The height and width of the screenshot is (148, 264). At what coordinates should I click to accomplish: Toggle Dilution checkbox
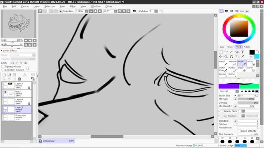click(235, 124)
